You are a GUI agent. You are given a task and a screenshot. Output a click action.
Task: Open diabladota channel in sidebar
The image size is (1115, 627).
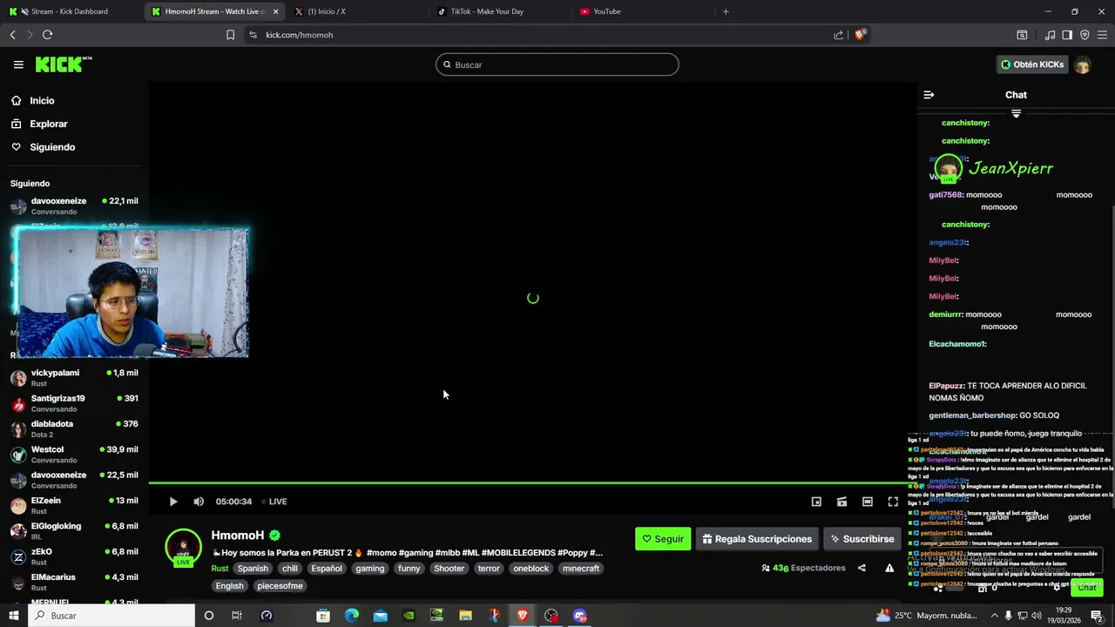tap(74, 428)
